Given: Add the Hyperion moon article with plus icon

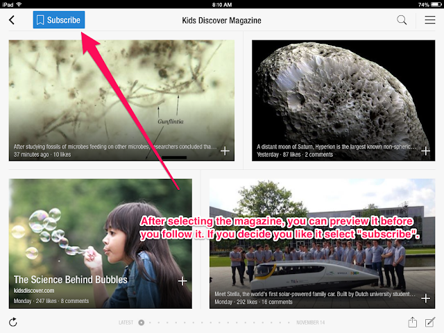Looking at the screenshot, I should click(425, 151).
